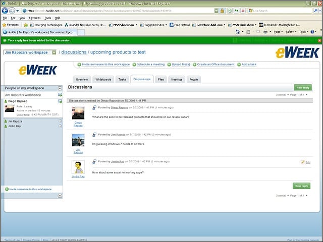Open the Favorites menu
This screenshot has width=323, height=242.
click(x=35, y=18)
